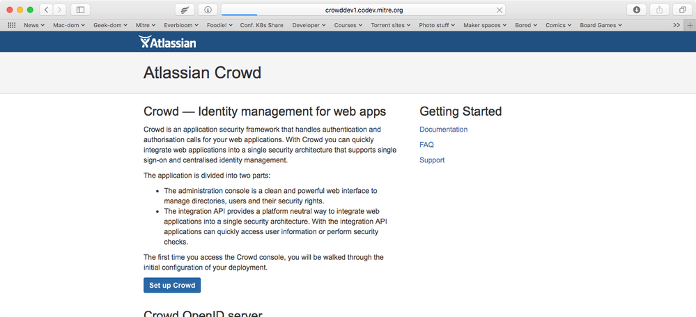
Task: Open the Support link
Action: tap(432, 160)
